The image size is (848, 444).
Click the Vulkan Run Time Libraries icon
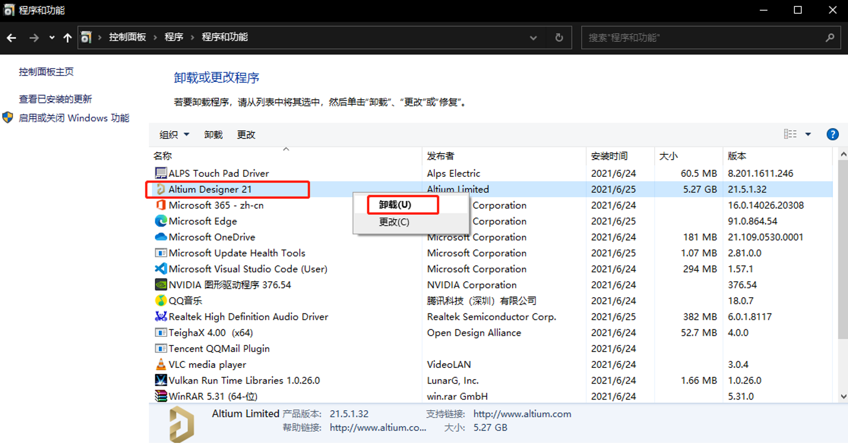(160, 380)
